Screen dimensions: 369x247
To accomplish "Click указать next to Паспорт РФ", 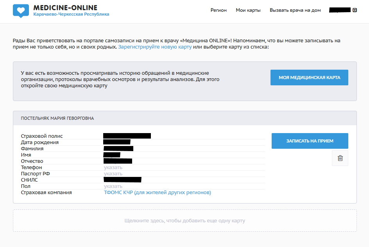I will [x=113, y=174].
